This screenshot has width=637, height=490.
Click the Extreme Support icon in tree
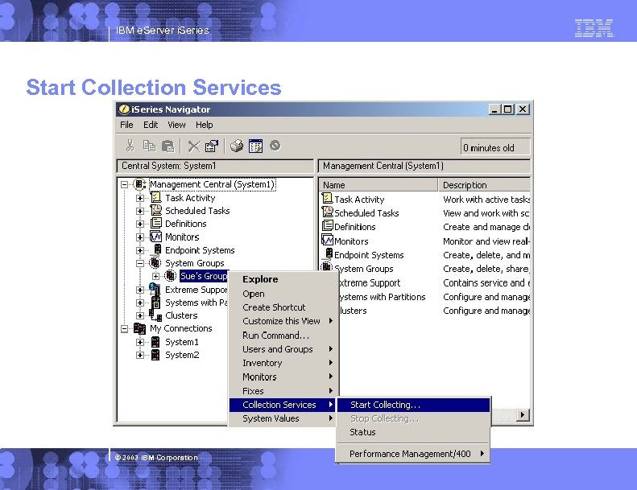(x=155, y=290)
